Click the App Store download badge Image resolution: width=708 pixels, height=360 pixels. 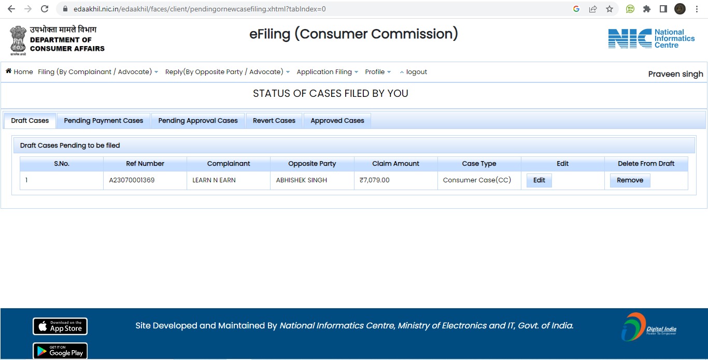point(60,326)
